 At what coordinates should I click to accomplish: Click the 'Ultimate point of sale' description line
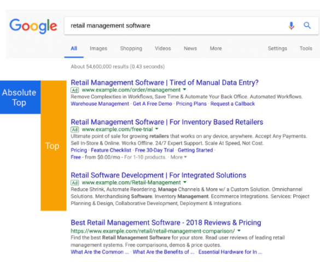coord(189,136)
